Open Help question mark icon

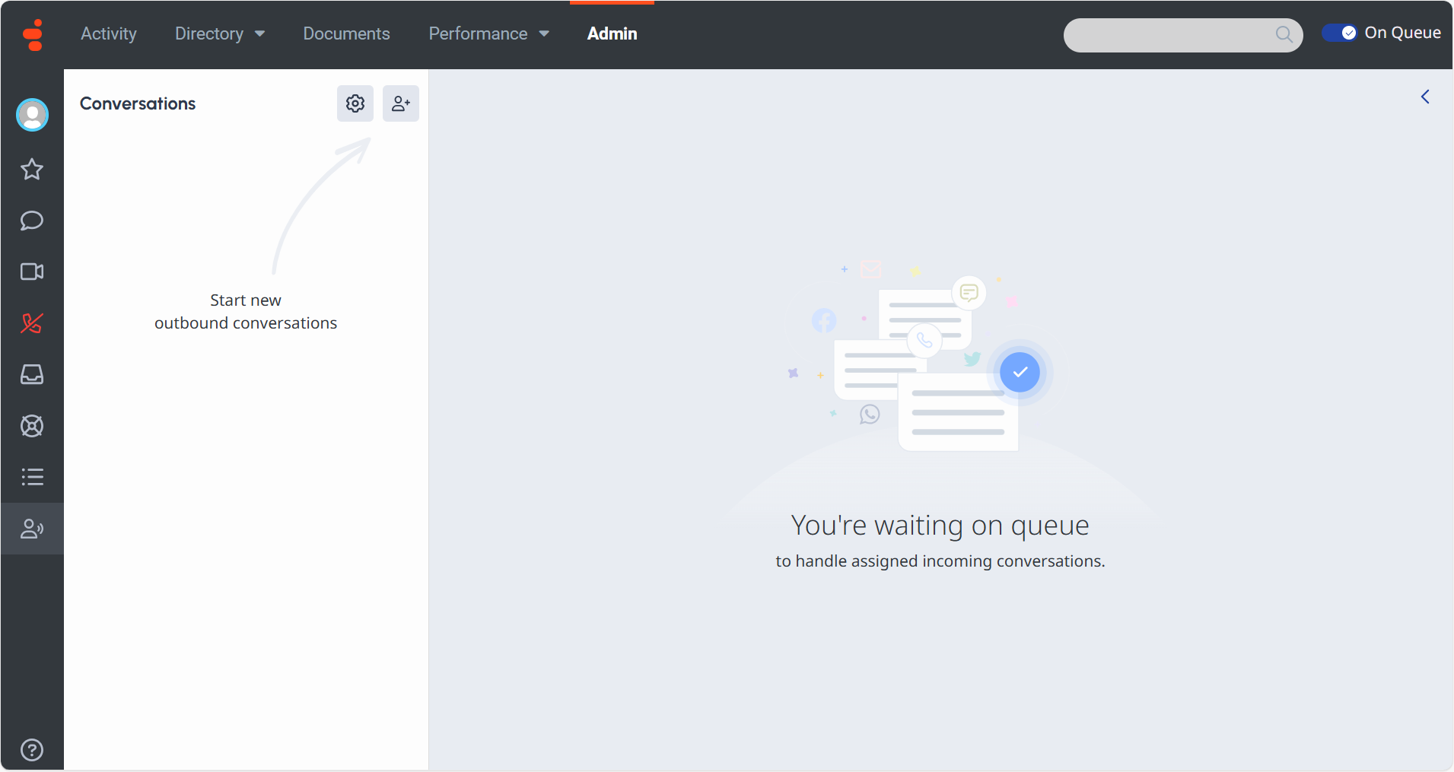[x=32, y=750]
